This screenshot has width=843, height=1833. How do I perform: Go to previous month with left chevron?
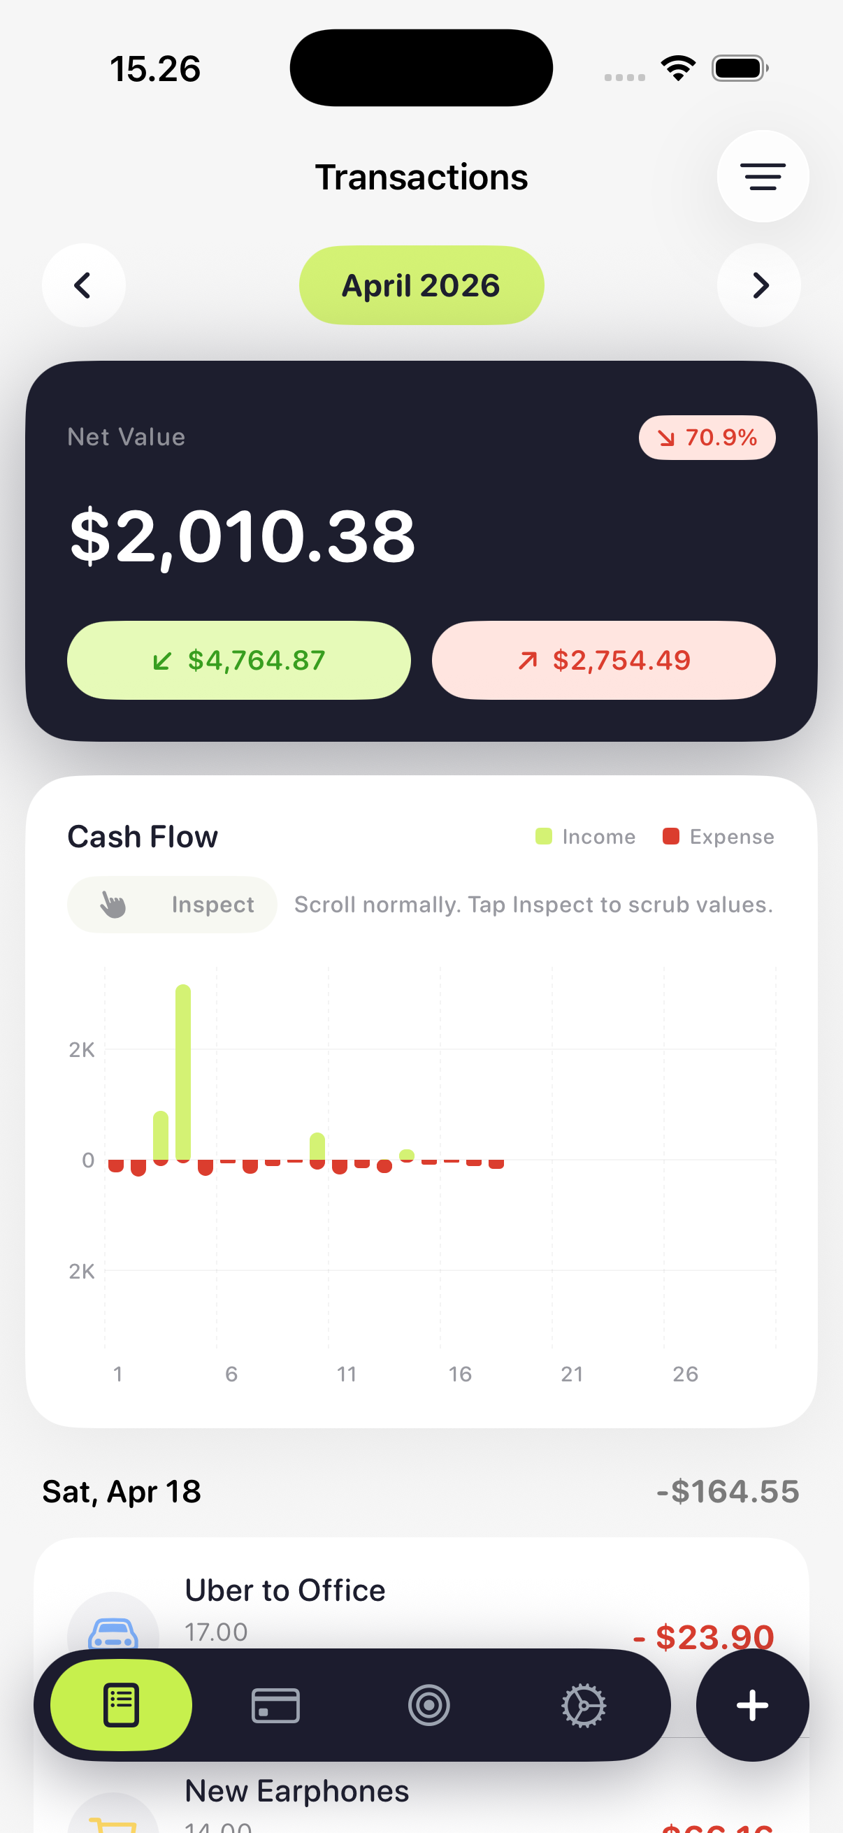(x=83, y=285)
